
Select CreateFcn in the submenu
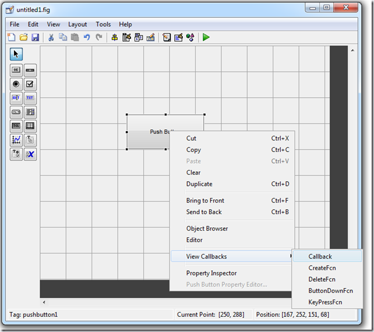327,268
